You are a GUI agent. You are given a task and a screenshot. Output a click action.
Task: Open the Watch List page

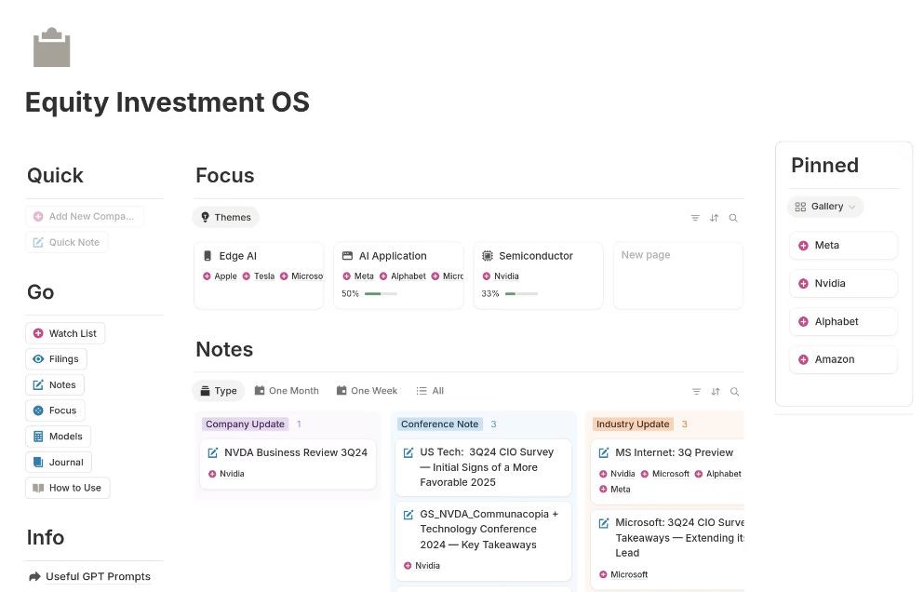[65, 333]
